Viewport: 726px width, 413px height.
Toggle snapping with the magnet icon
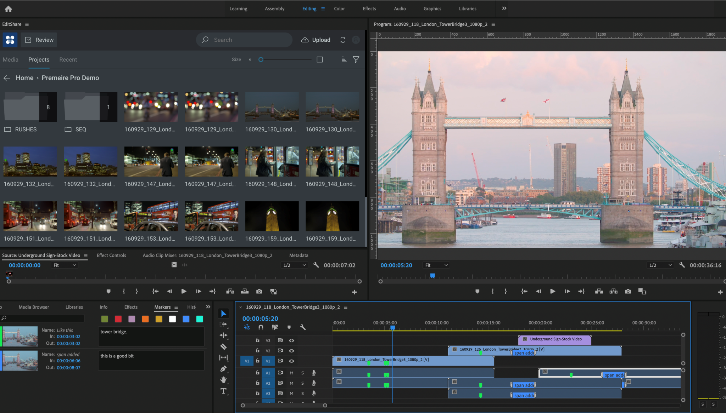[x=261, y=327]
